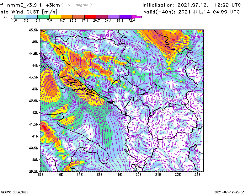Select the green 5.4–7.9 legend swatch

[44, 17]
